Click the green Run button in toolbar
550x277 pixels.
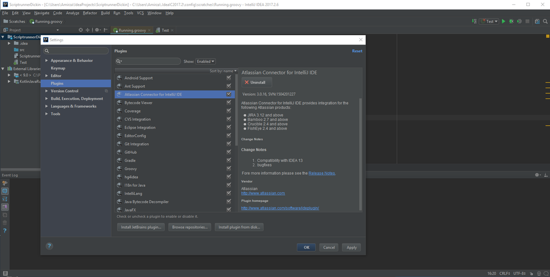tap(503, 21)
